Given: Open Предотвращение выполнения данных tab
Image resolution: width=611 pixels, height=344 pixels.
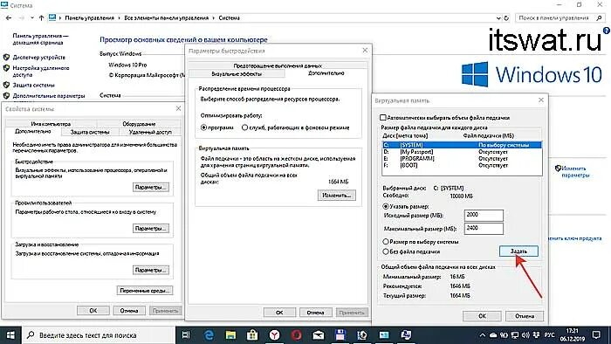Looking at the screenshot, I should [x=278, y=65].
